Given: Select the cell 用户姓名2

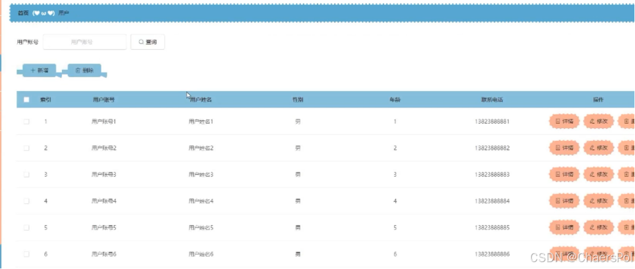Looking at the screenshot, I should (x=201, y=148).
